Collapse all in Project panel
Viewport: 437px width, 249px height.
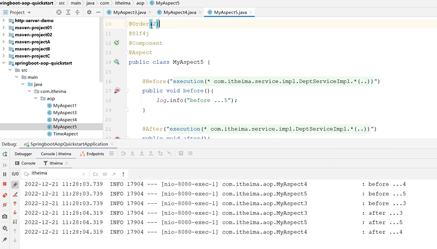[78, 12]
